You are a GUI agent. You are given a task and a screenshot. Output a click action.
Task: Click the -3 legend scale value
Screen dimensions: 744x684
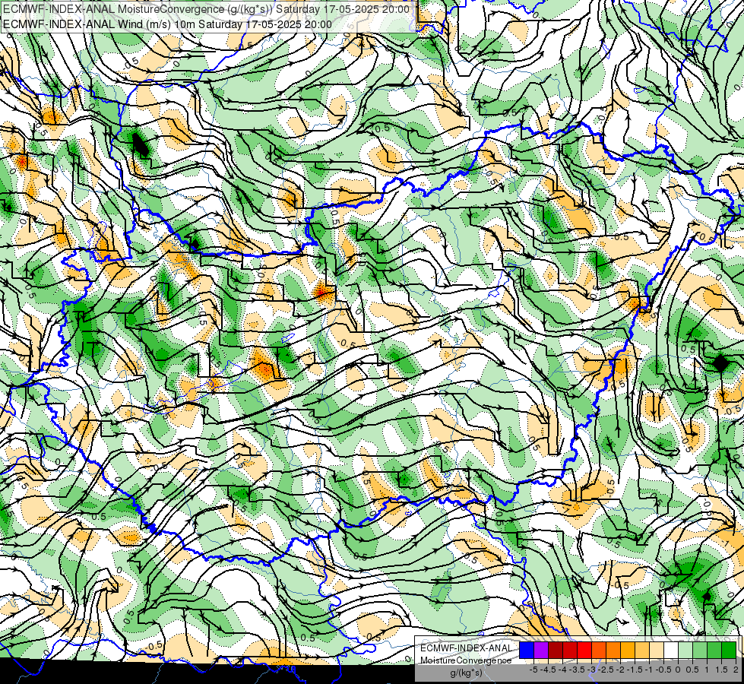point(591,670)
